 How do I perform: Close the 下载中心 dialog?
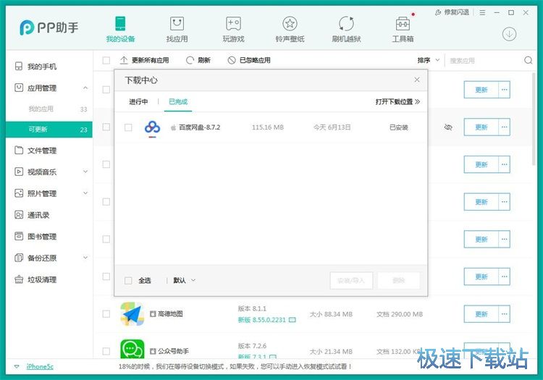coord(417,80)
